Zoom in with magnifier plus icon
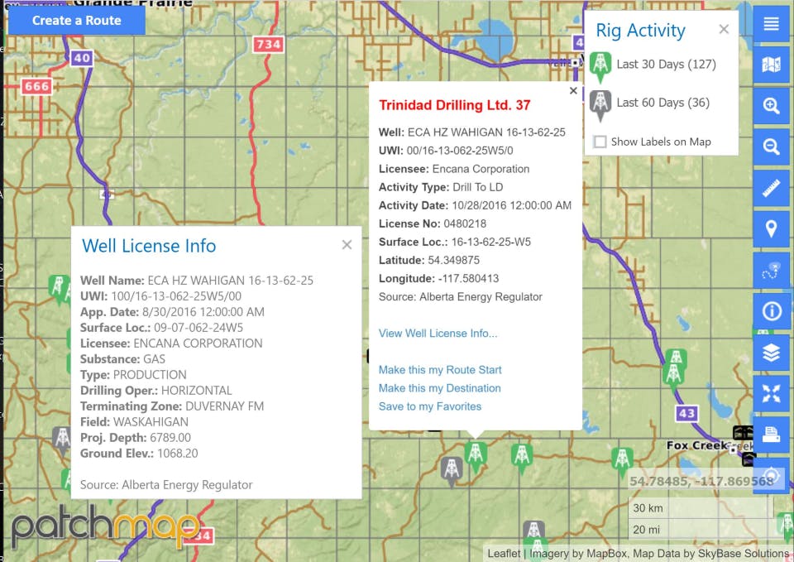Image resolution: width=794 pixels, height=562 pixels. click(771, 106)
